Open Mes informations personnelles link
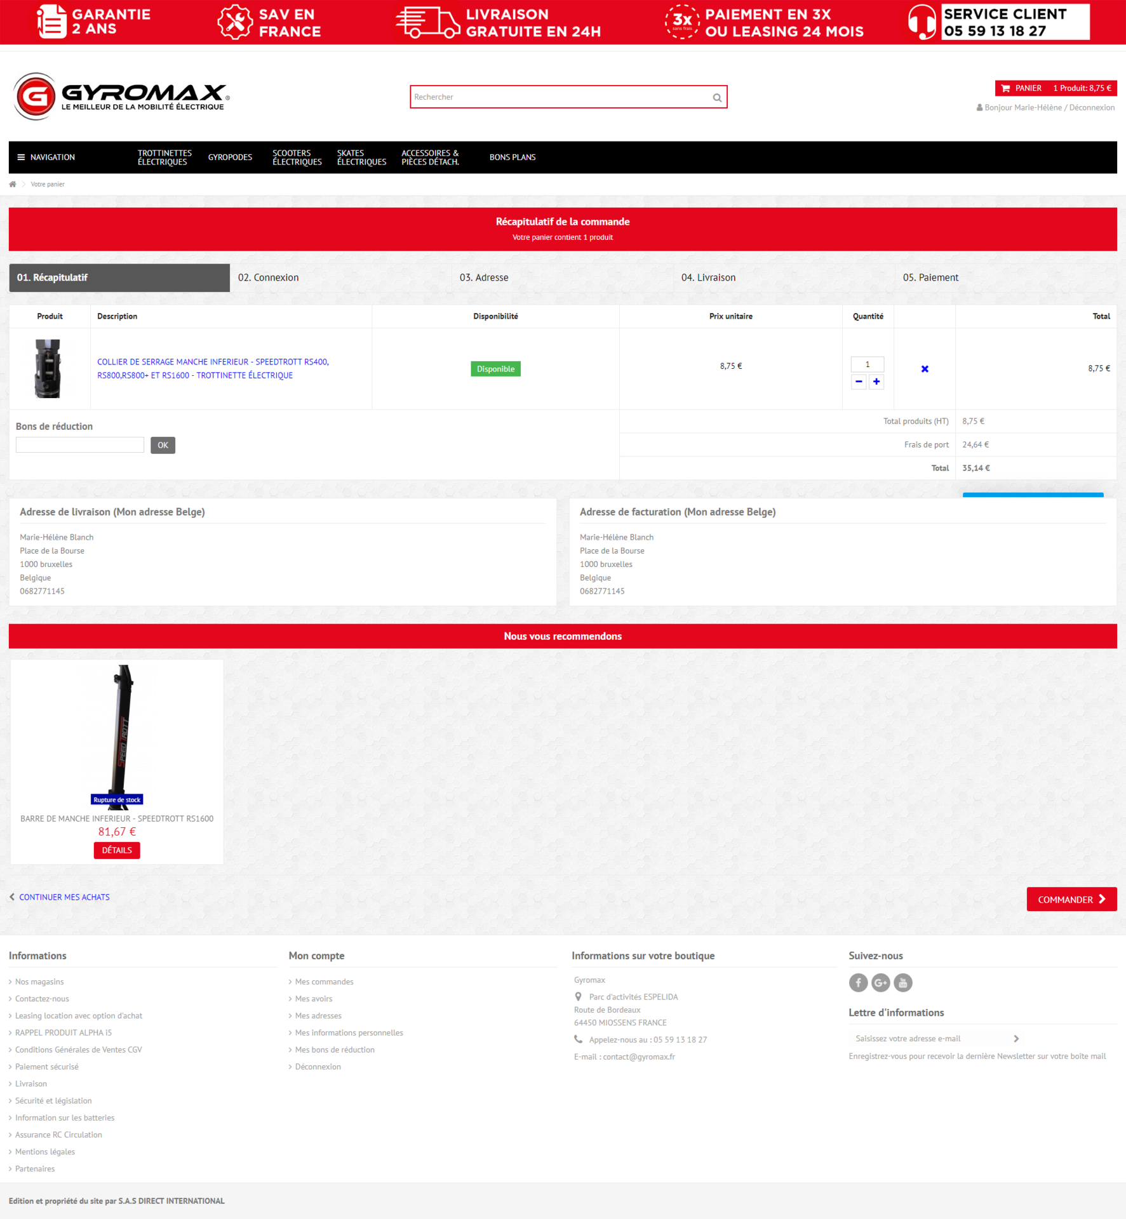Screen dimensions: 1126x1219 [x=349, y=1033]
